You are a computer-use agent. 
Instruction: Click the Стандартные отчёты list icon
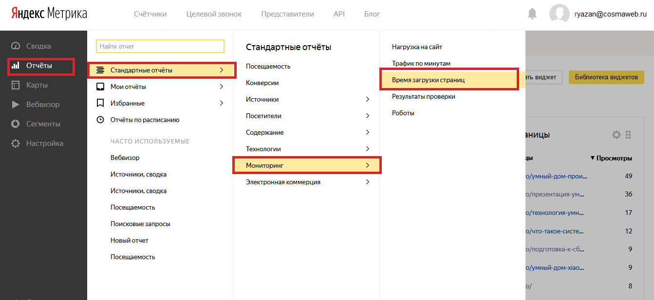click(x=100, y=70)
